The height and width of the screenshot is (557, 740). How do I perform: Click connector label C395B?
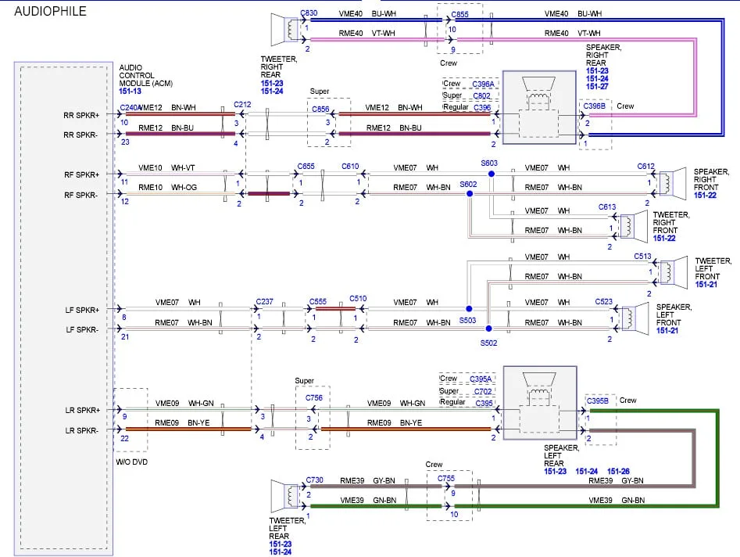[598, 401]
